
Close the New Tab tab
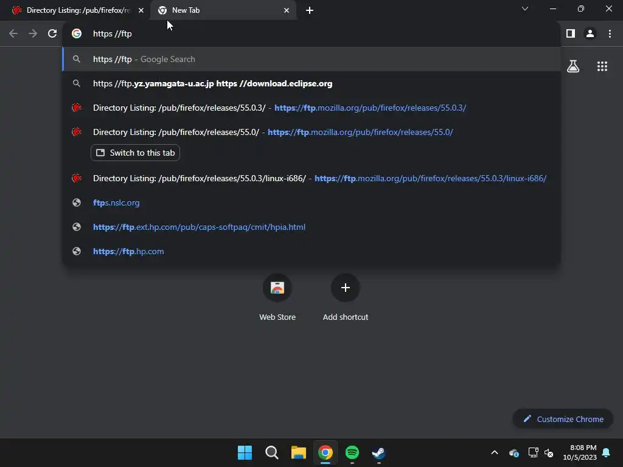(x=287, y=10)
